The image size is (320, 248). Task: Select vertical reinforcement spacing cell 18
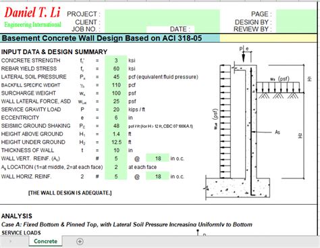(157, 158)
